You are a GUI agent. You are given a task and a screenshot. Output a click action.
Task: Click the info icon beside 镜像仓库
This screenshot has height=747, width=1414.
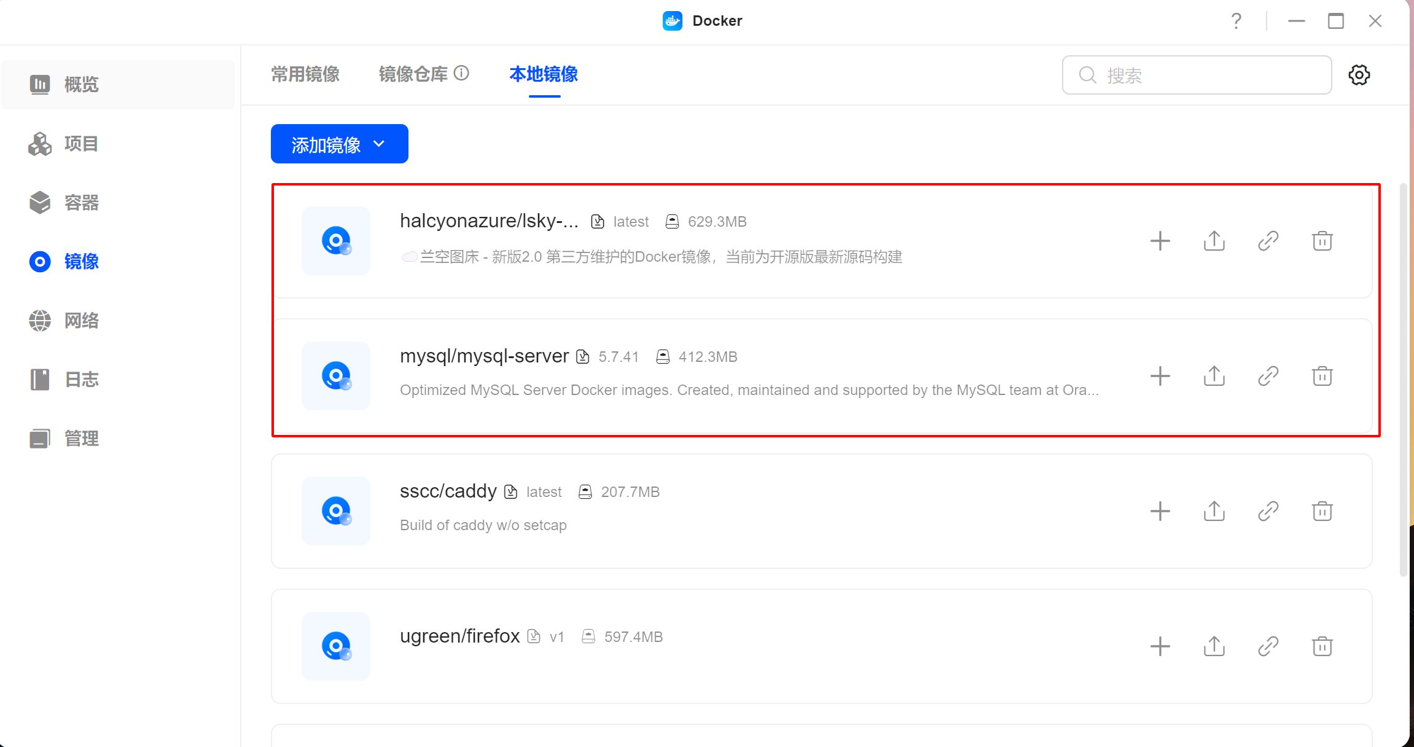(461, 74)
